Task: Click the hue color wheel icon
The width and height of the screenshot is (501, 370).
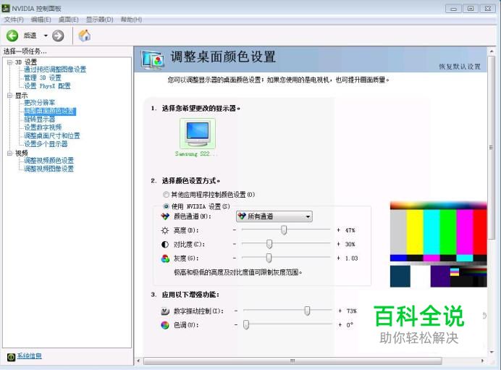Action: click(x=165, y=325)
